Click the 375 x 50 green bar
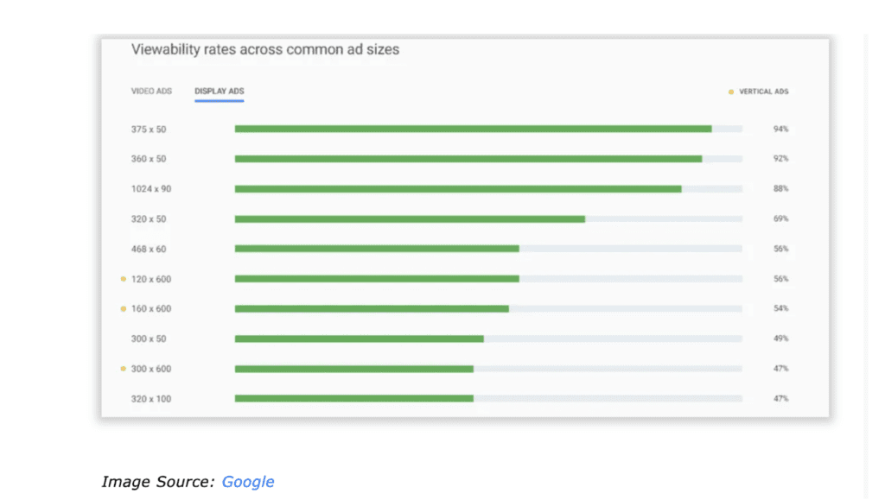Screen dimensions: 885x500 473,129
